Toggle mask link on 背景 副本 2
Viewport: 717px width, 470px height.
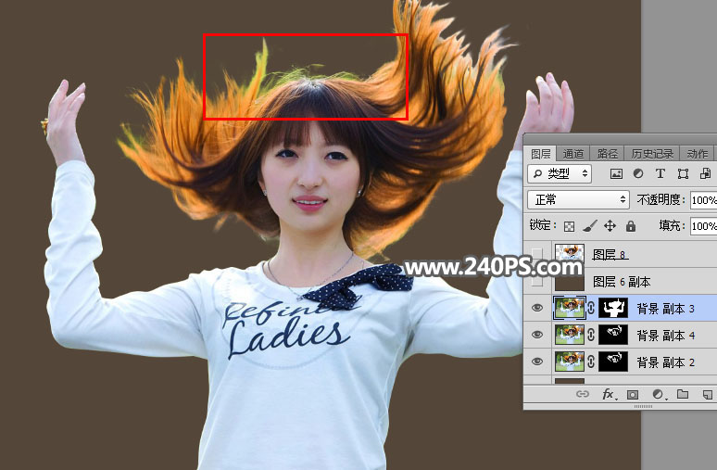(591, 362)
